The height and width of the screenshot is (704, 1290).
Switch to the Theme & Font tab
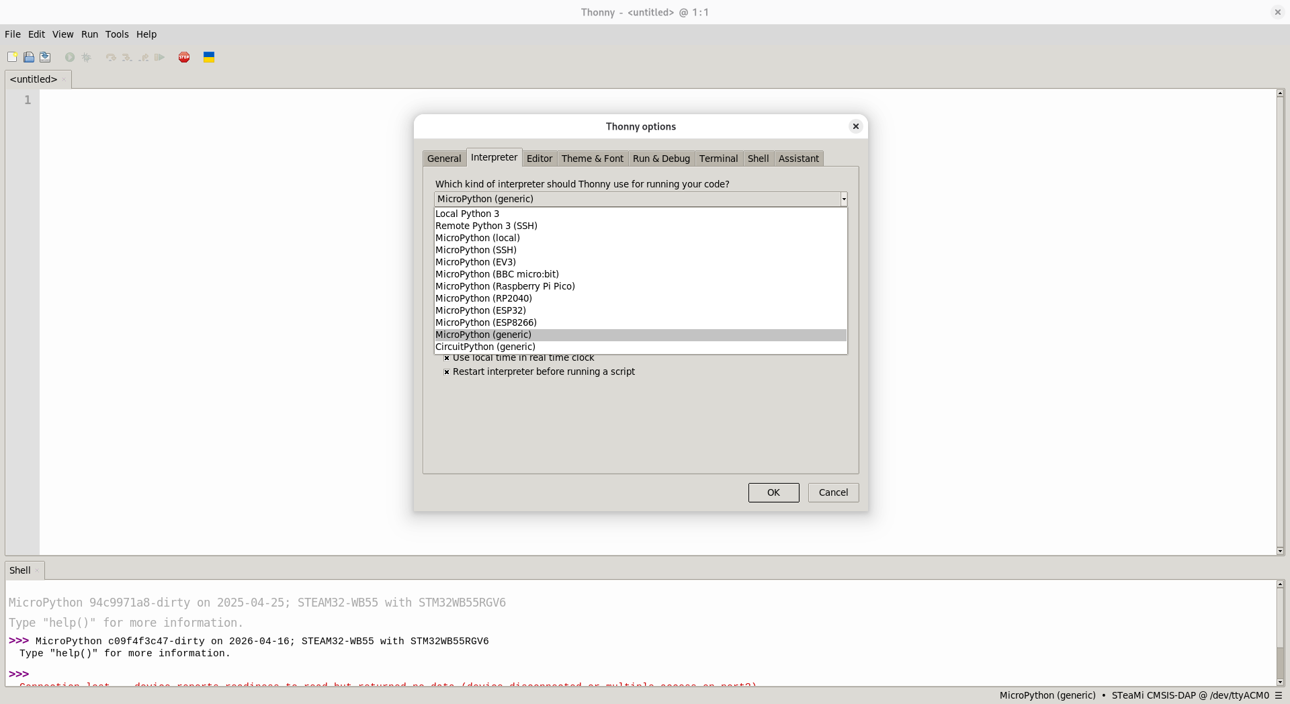(593, 159)
